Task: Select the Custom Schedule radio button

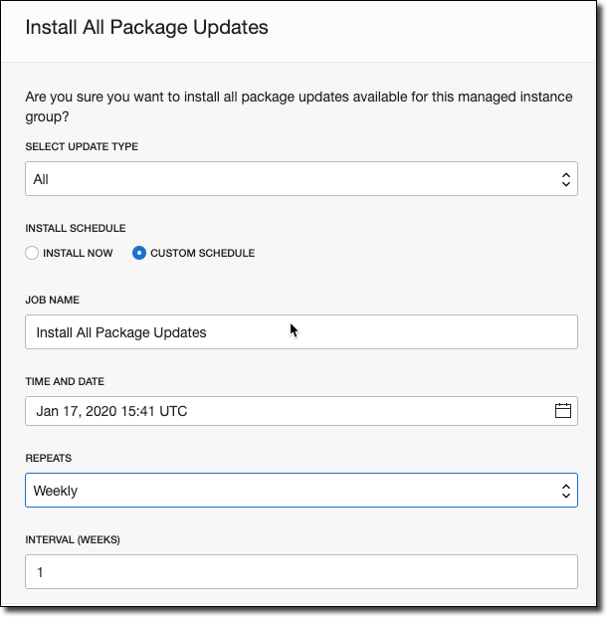Action: (139, 253)
